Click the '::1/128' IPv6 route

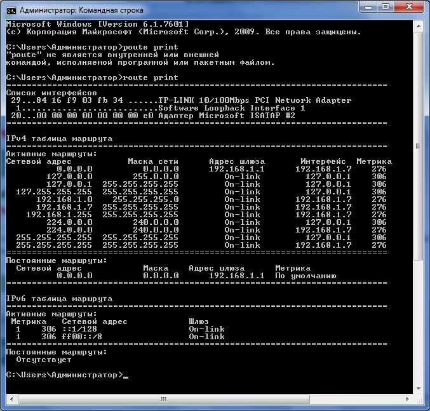tap(79, 329)
